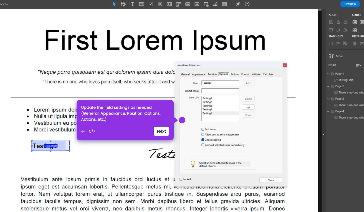Switch to the General tab

coord(185,75)
